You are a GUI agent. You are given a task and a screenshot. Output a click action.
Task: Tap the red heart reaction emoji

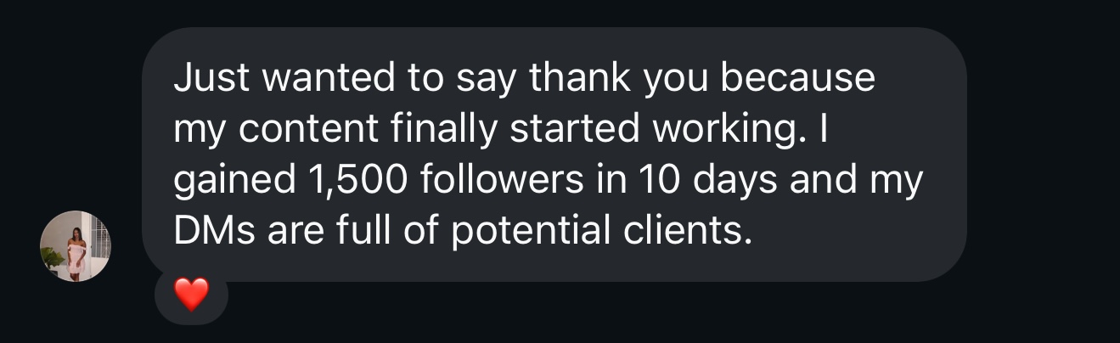pyautogui.click(x=191, y=295)
